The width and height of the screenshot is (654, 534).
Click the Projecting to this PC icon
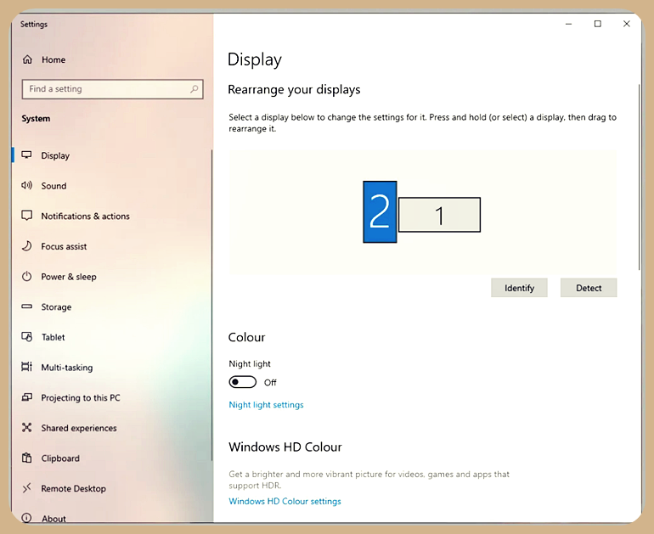(26, 397)
